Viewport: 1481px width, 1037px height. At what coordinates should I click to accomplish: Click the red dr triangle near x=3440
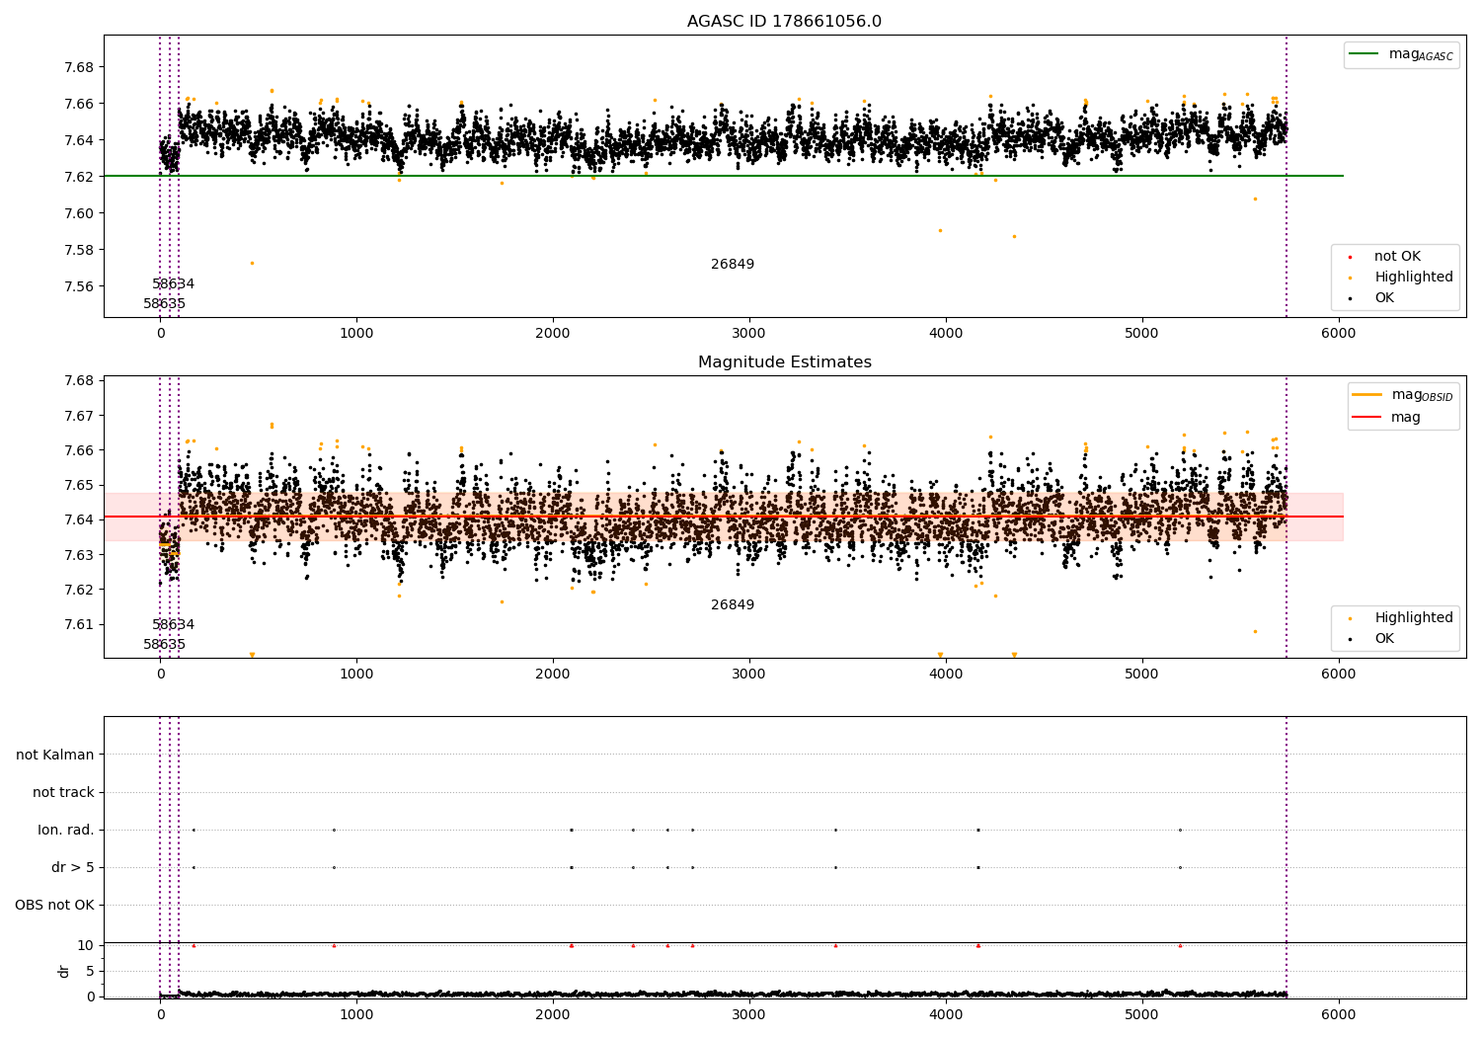(x=835, y=945)
